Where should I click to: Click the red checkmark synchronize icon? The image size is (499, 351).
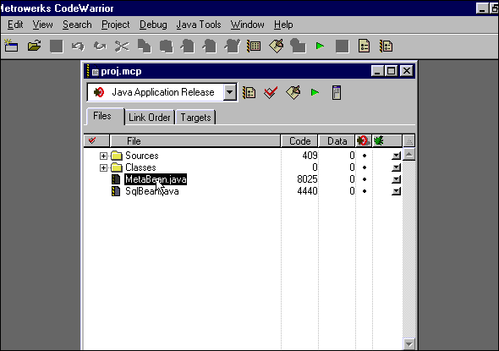tap(271, 92)
